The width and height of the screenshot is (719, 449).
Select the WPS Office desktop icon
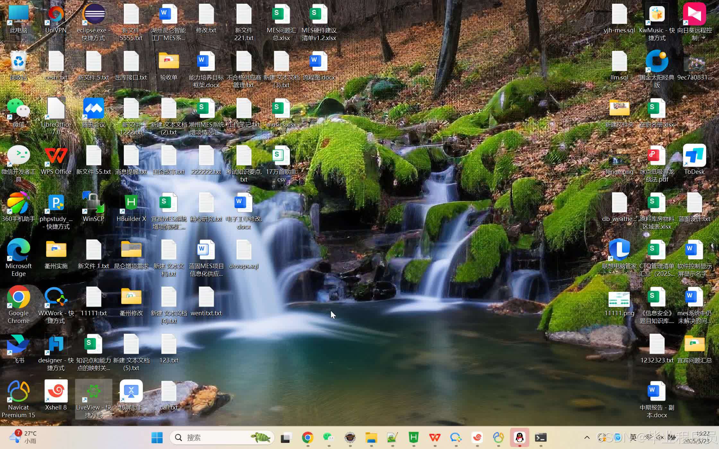tap(56, 156)
